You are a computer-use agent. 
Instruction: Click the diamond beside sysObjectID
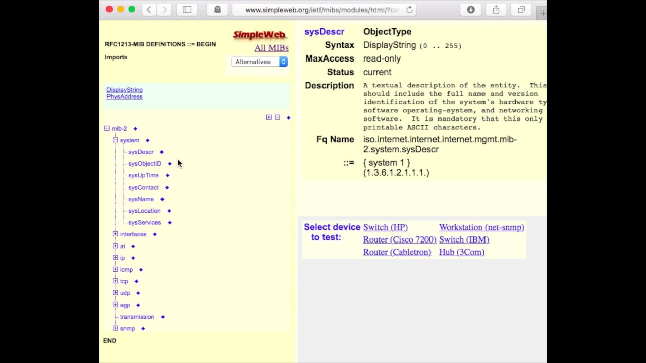click(x=170, y=164)
